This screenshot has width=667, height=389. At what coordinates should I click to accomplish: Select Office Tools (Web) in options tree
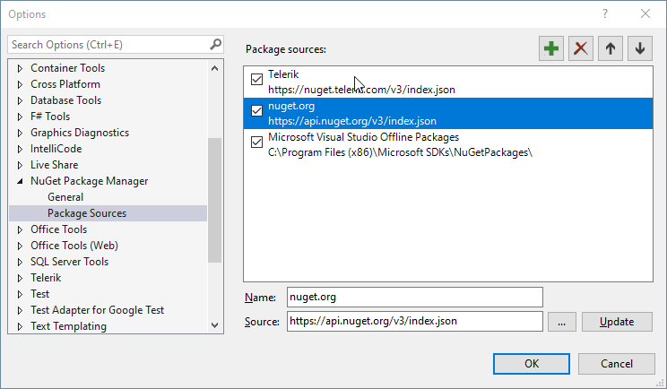tap(74, 246)
